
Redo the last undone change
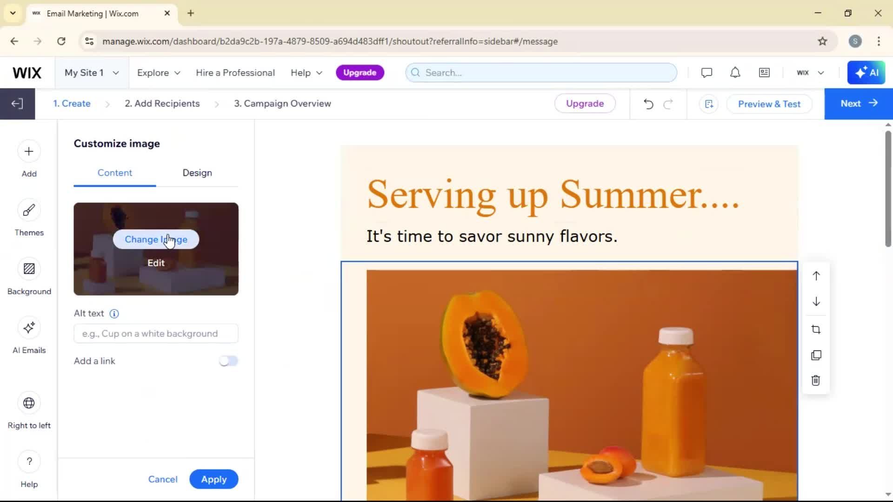668,104
